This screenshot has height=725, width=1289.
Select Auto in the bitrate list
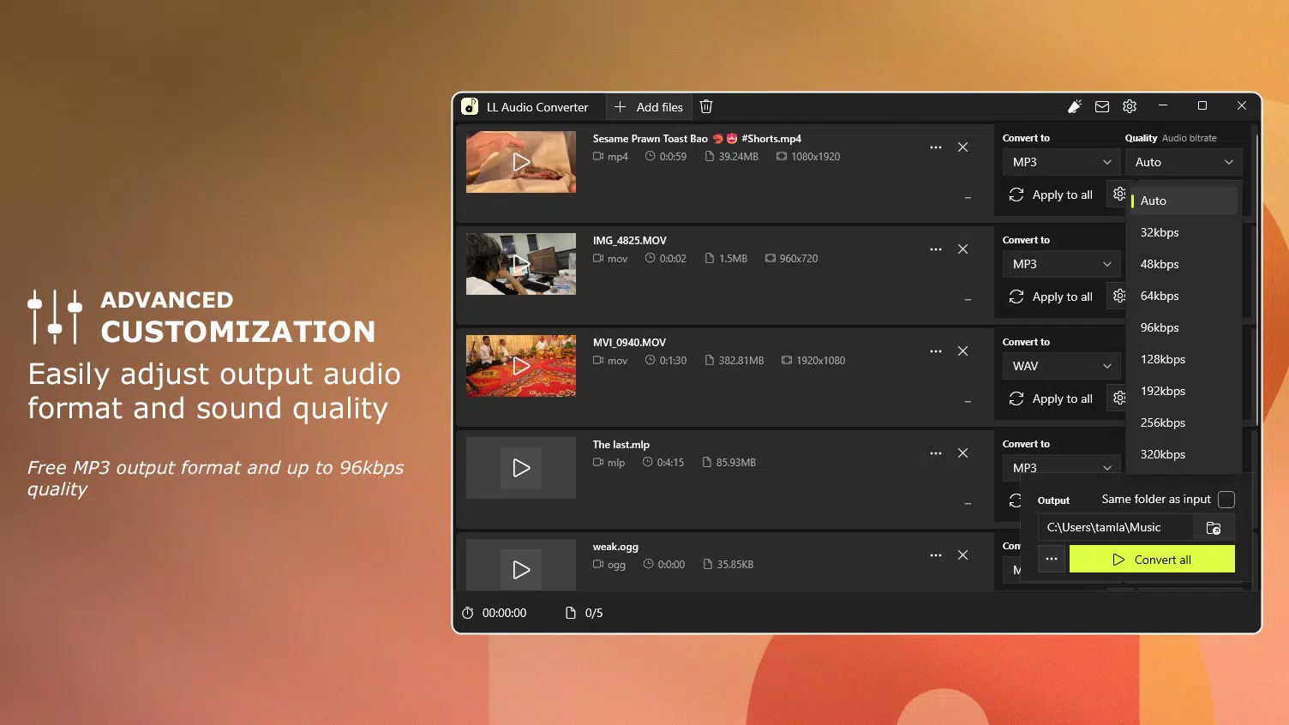coord(1184,201)
